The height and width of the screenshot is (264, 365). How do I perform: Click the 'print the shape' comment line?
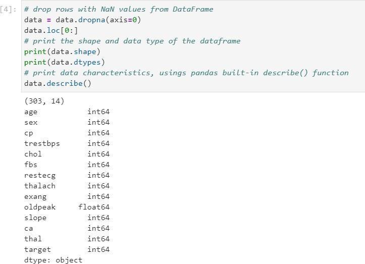(132, 41)
